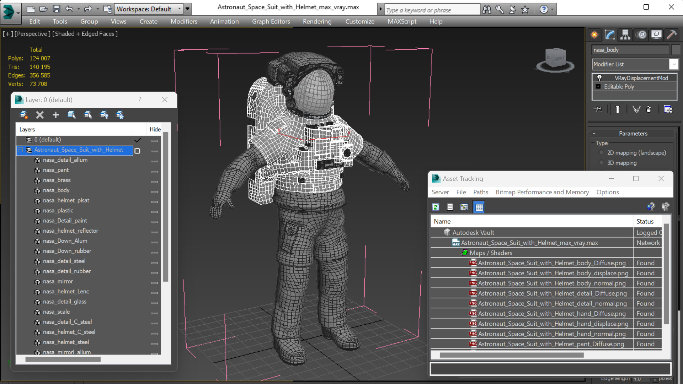Click the Hide/Unhide All Layers icon
This screenshot has width=683, height=384.
coord(104,115)
